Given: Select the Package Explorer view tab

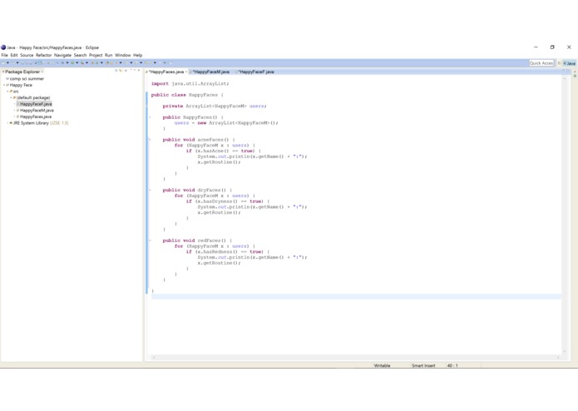Looking at the screenshot, I should click(22, 72).
